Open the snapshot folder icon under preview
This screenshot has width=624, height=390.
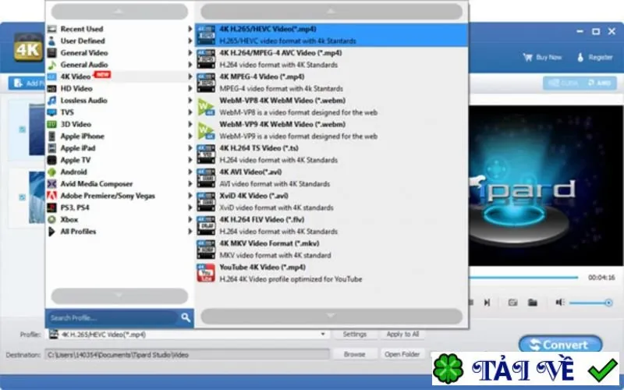[533, 303]
